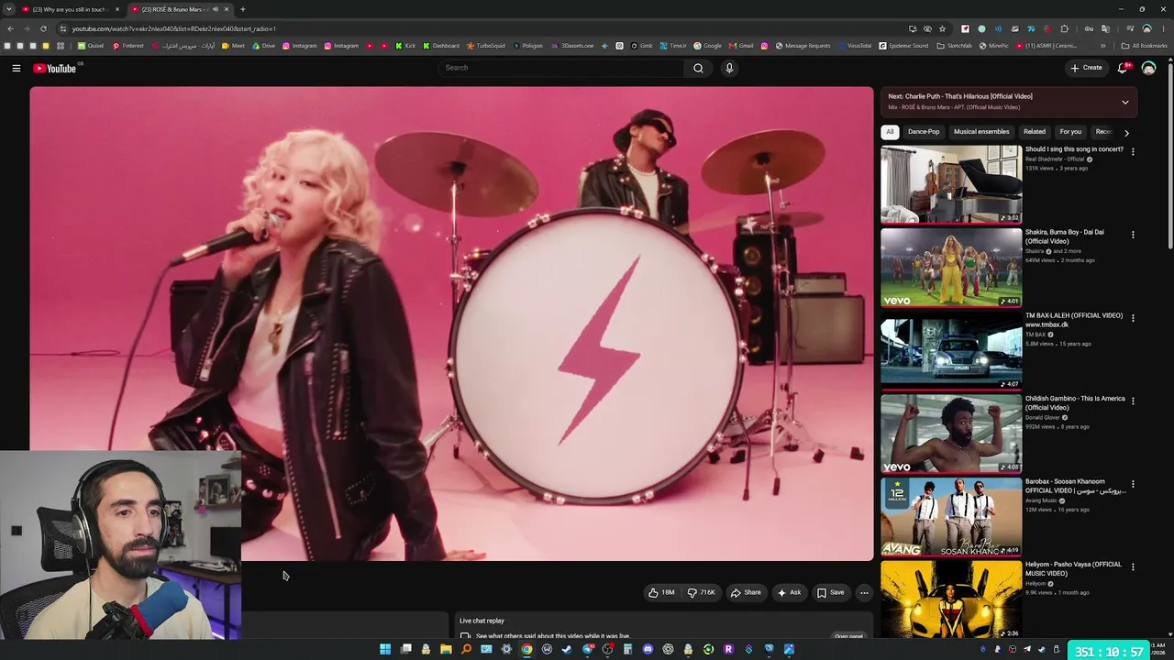Open the Drive bookmark
The image size is (1174, 660).
coord(263,45)
